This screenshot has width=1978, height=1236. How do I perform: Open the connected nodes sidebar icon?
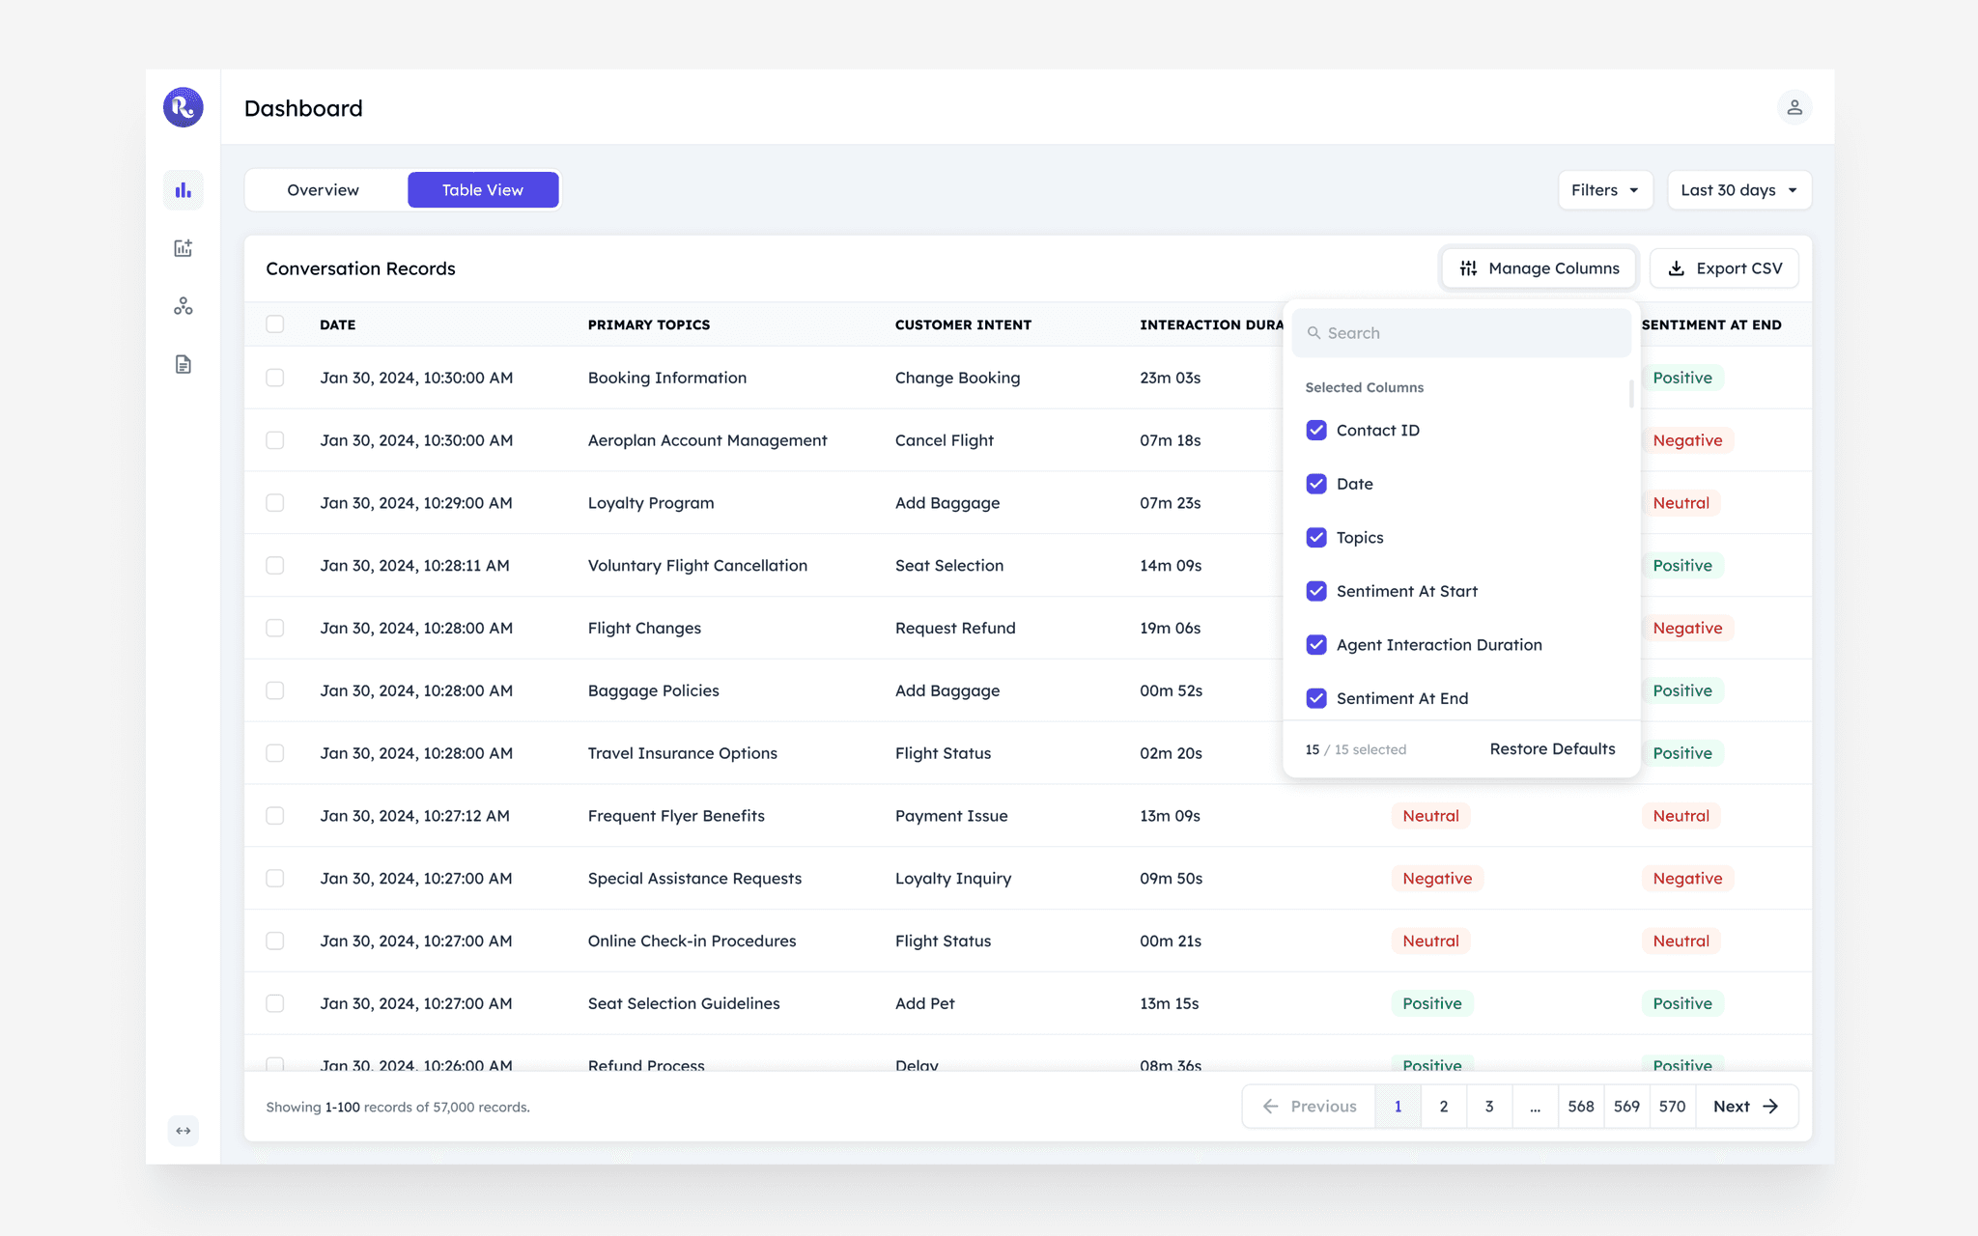tap(183, 306)
